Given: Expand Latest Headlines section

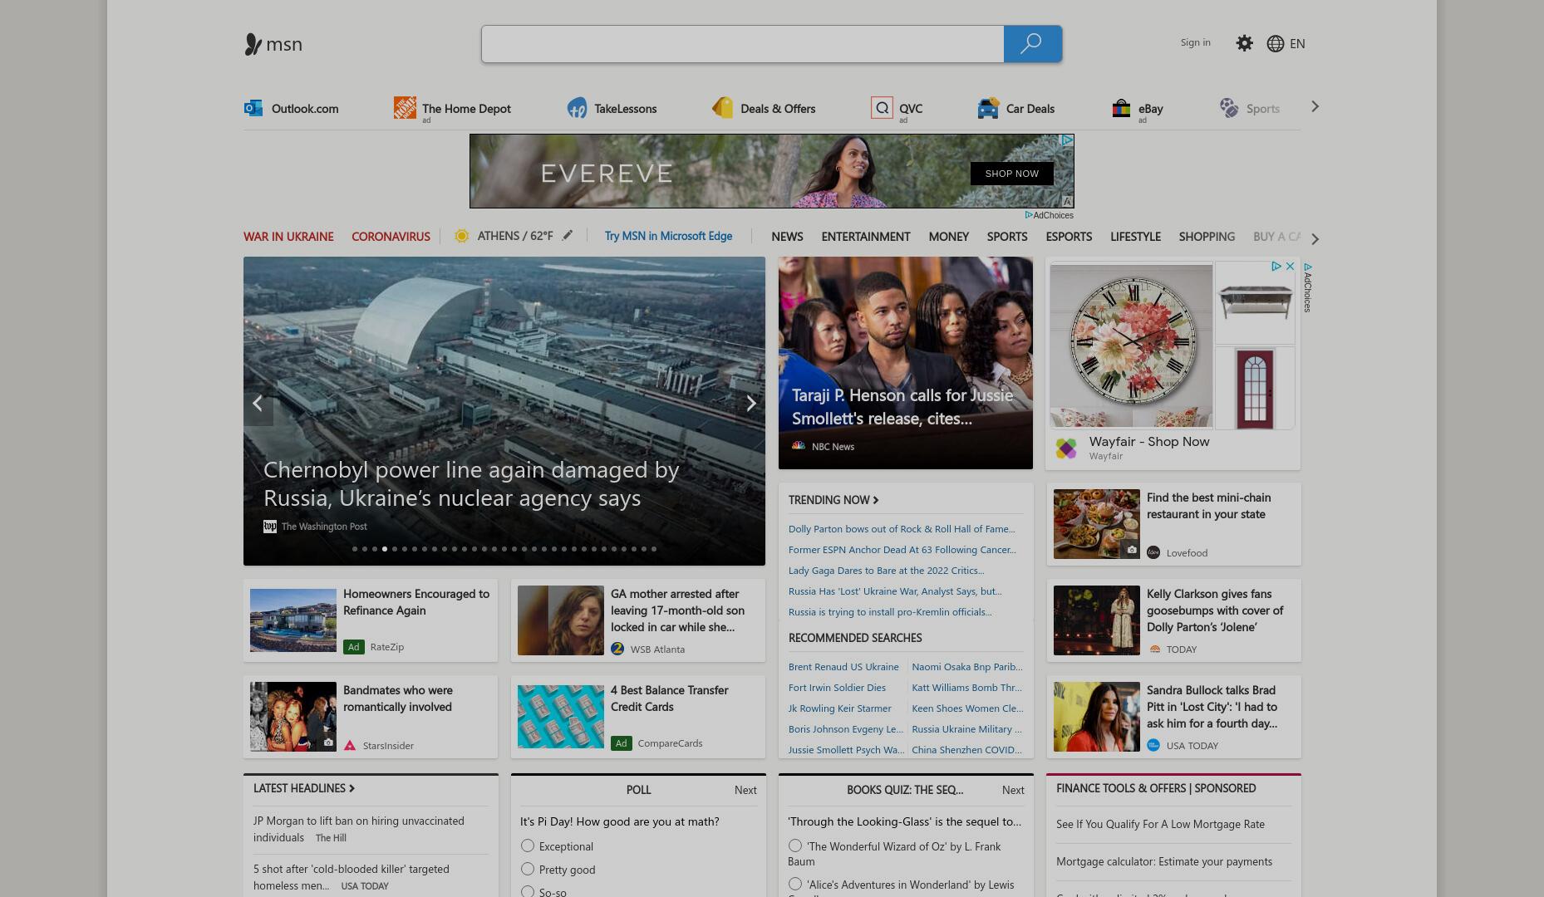Looking at the screenshot, I should pyautogui.click(x=304, y=788).
